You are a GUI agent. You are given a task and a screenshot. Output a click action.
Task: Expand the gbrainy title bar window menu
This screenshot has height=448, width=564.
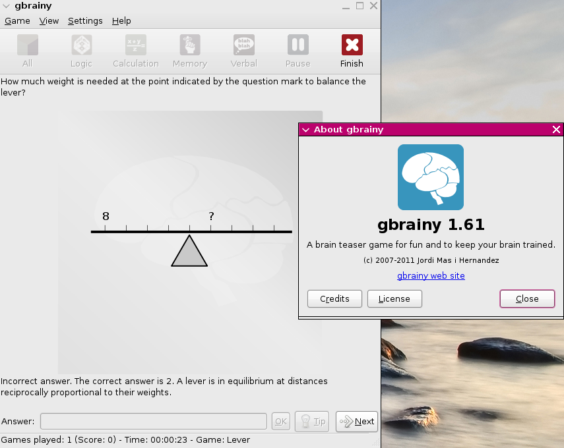tap(6, 6)
